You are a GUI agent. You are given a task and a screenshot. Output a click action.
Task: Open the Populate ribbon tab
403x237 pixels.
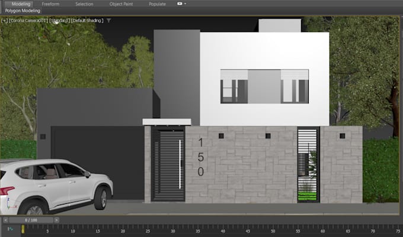pos(157,4)
